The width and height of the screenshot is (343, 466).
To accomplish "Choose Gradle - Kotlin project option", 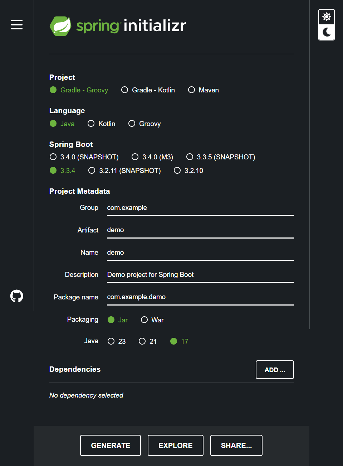I will click(x=148, y=90).
